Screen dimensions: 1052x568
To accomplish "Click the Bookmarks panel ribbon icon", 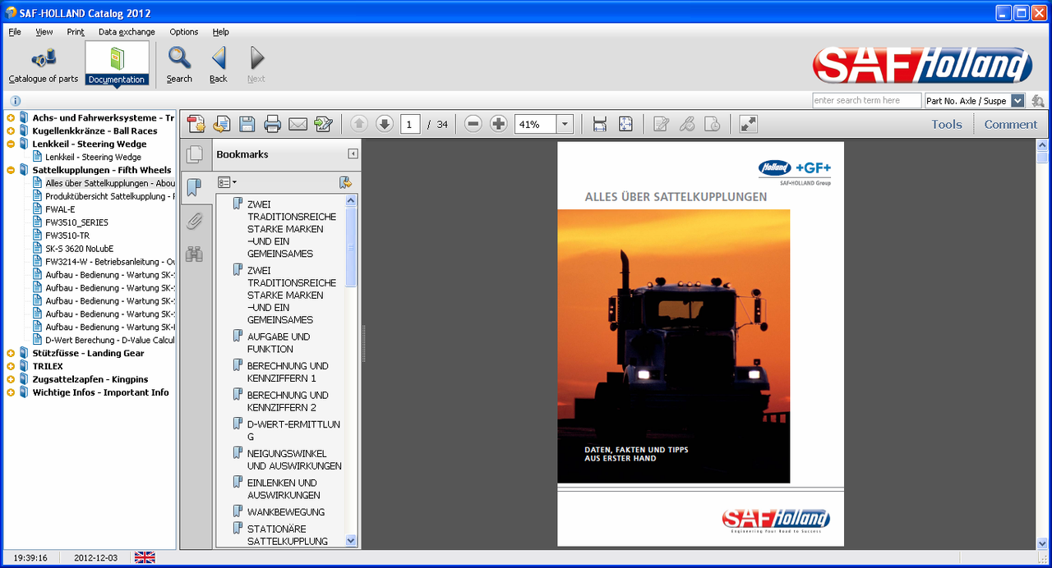I will pyautogui.click(x=194, y=188).
